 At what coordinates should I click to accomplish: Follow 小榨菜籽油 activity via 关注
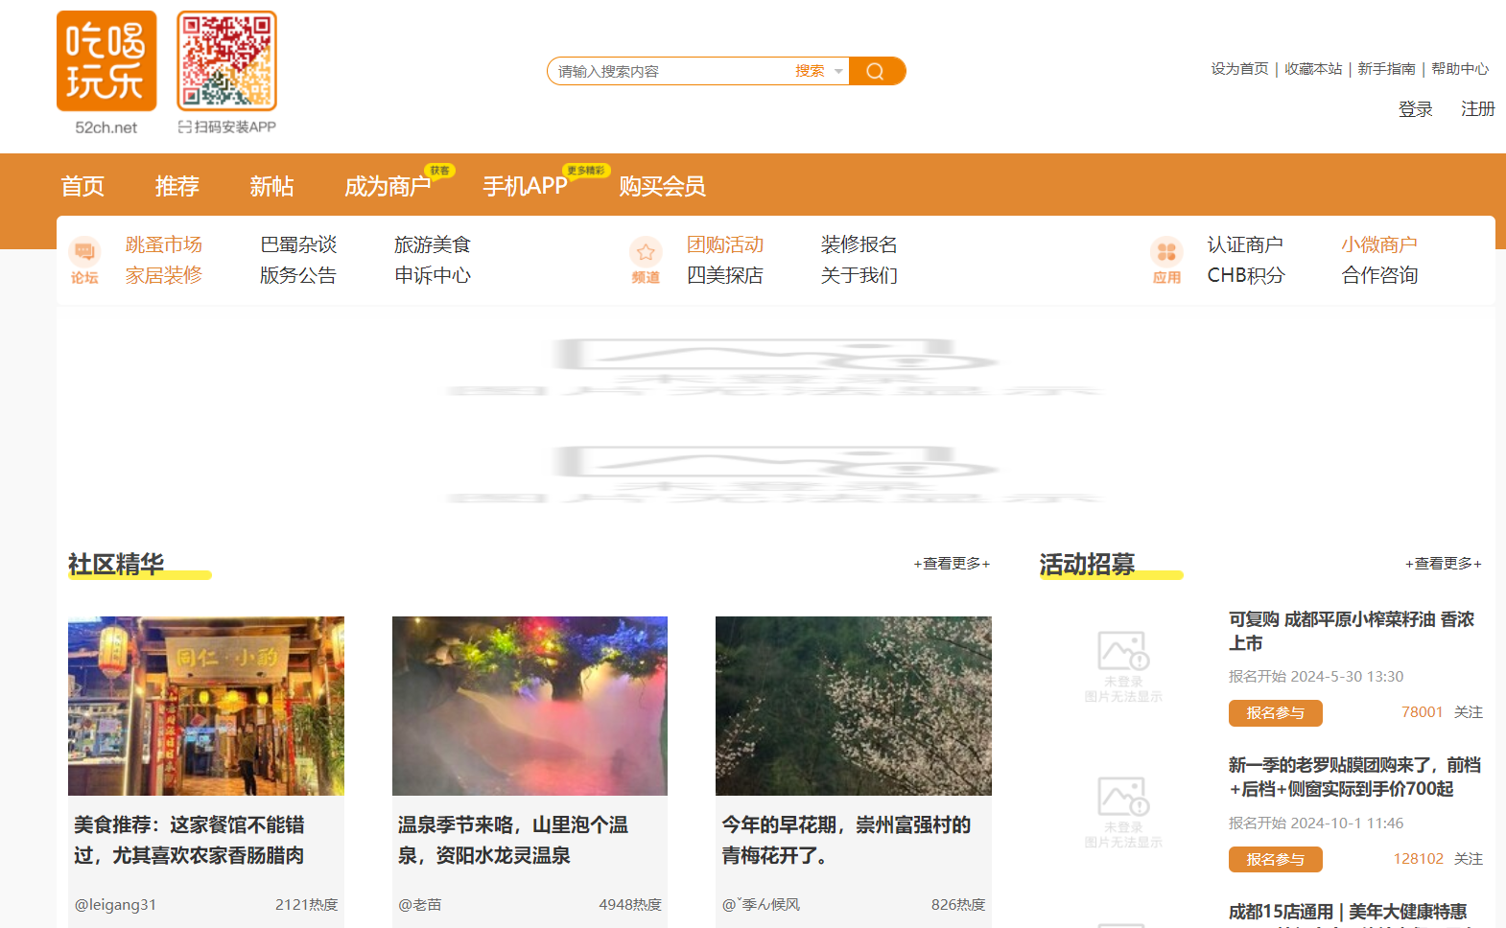click(x=1468, y=712)
